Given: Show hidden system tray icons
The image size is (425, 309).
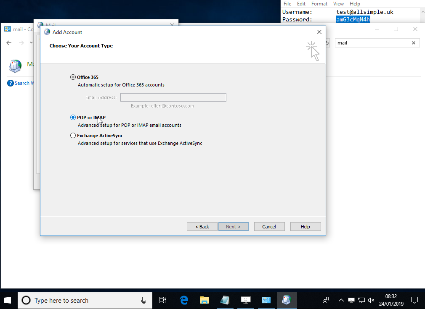Looking at the screenshot, I should [x=341, y=300].
